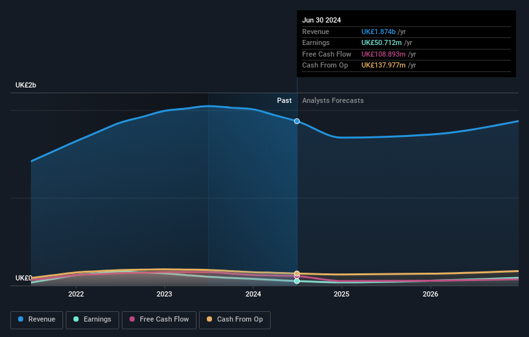The image size is (529, 337).
Task: Select the Earnings data point marker
Action: click(297, 281)
